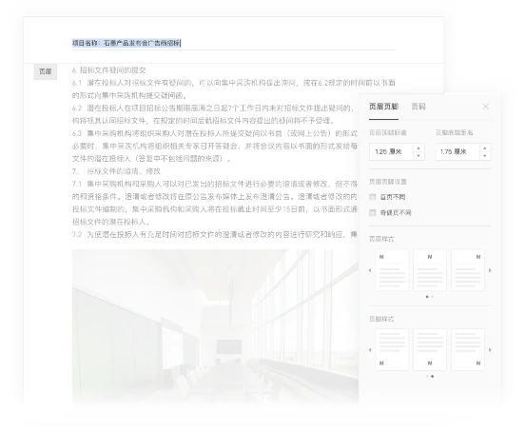Decrease the header top margin value

pos(419,156)
